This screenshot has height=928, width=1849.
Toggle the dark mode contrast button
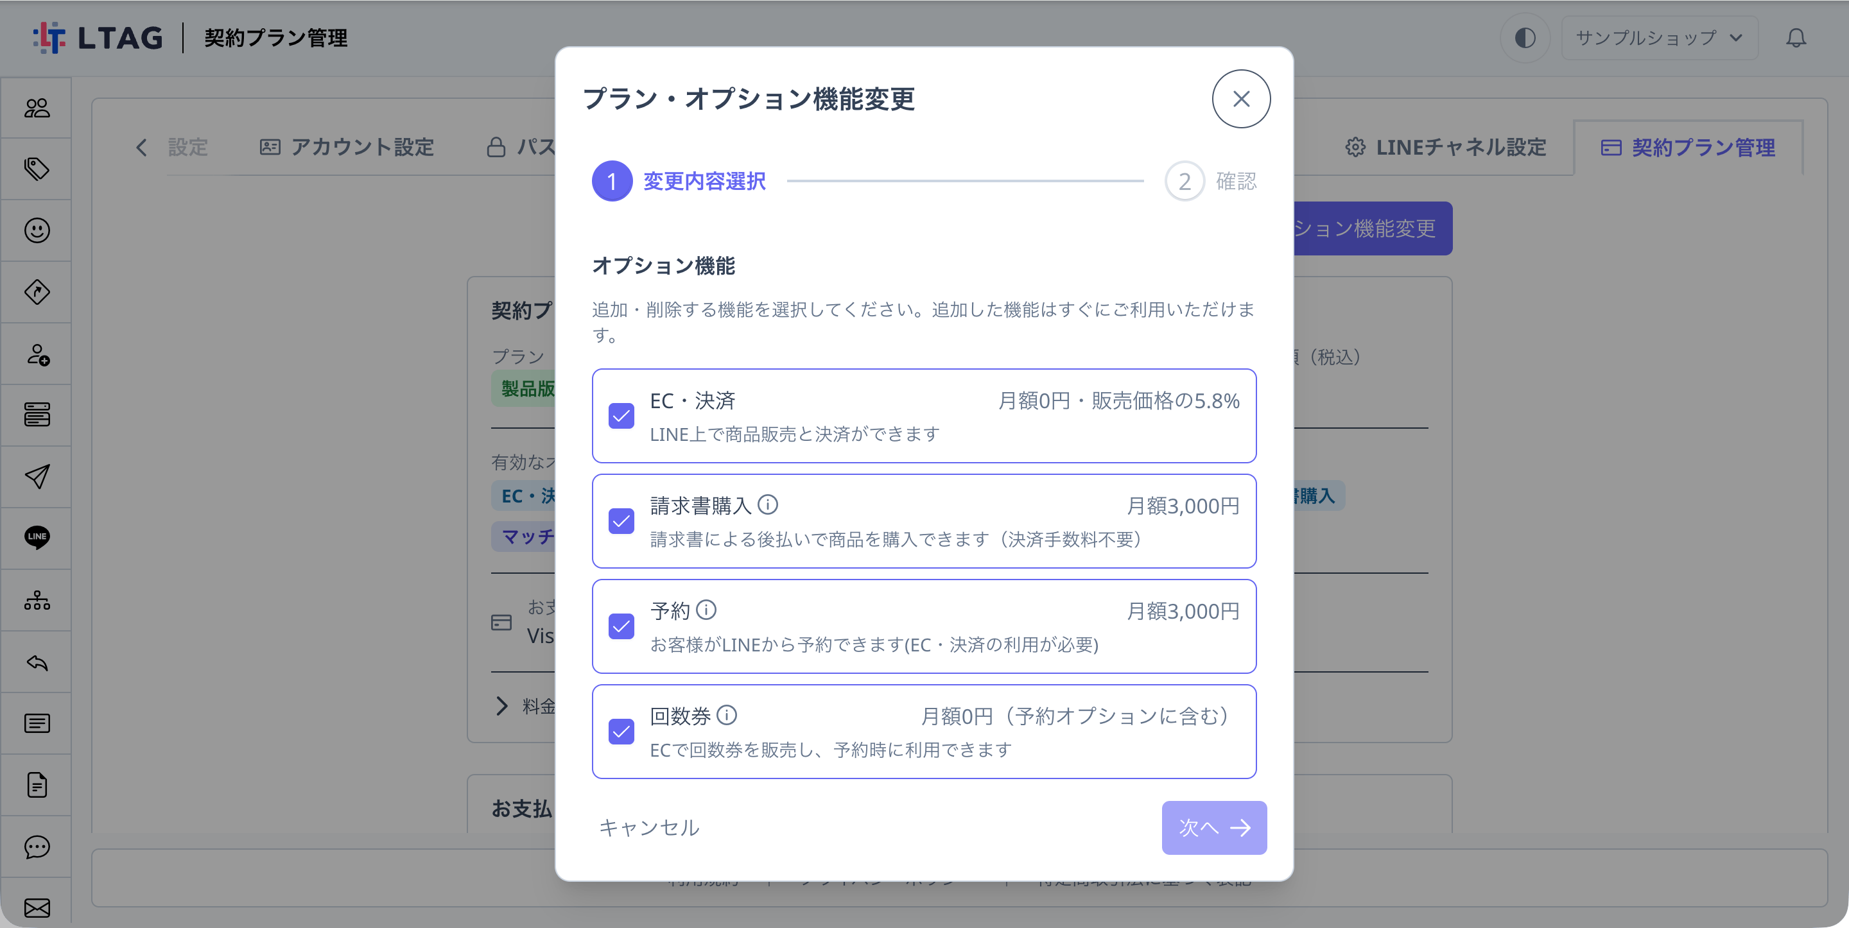pos(1525,38)
